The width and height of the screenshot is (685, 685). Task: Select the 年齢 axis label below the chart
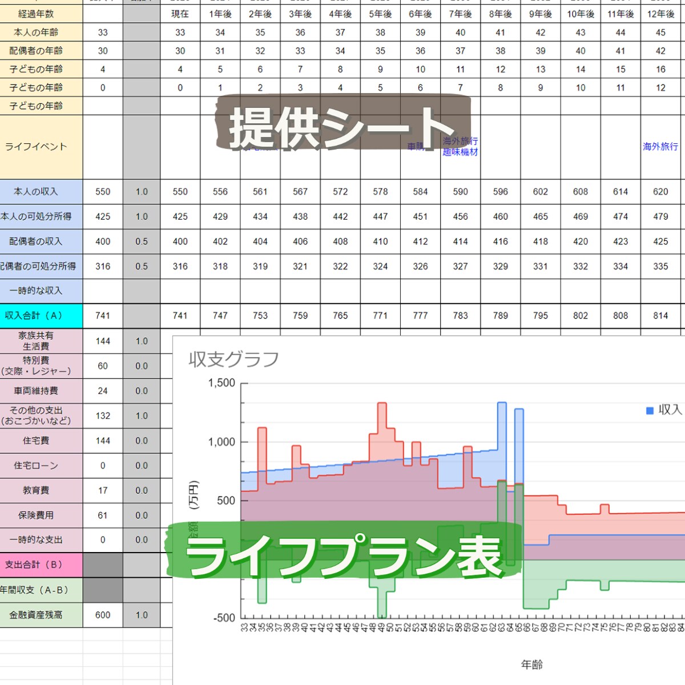pyautogui.click(x=531, y=664)
